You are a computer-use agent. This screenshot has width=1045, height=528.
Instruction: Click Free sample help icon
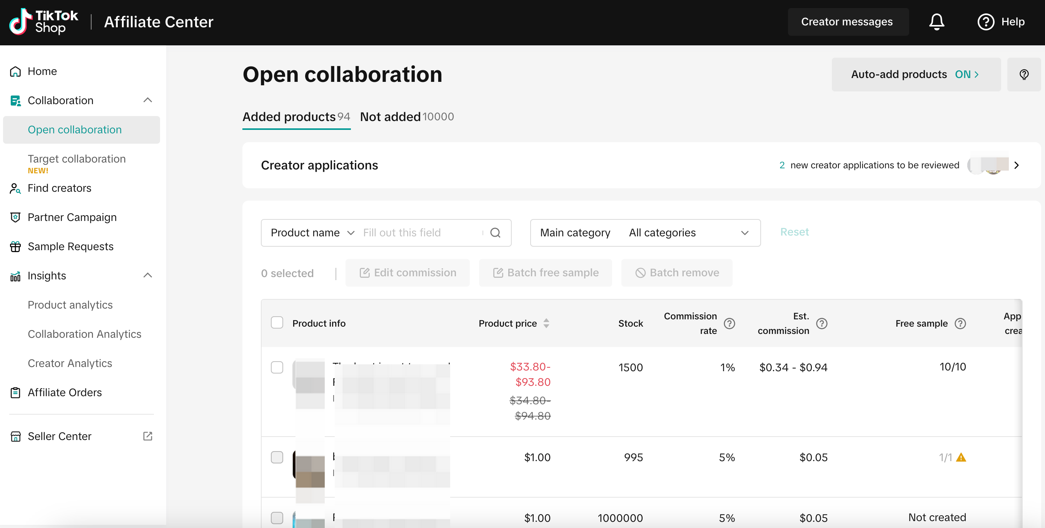click(960, 323)
